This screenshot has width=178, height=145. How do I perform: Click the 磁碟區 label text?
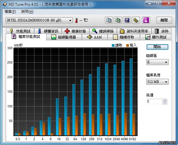(151, 55)
